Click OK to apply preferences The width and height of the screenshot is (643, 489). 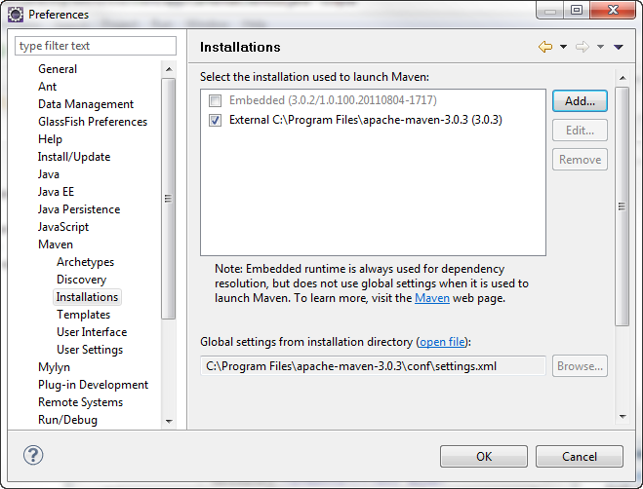(484, 456)
